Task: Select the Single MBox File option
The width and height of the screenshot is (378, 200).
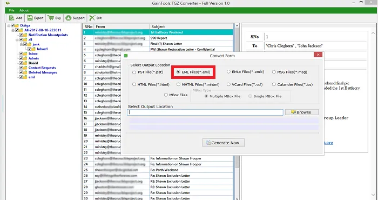Action: coord(250,96)
